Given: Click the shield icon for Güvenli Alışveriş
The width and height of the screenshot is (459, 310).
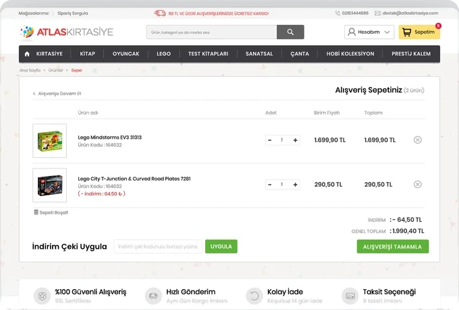Looking at the screenshot, I should (42, 296).
